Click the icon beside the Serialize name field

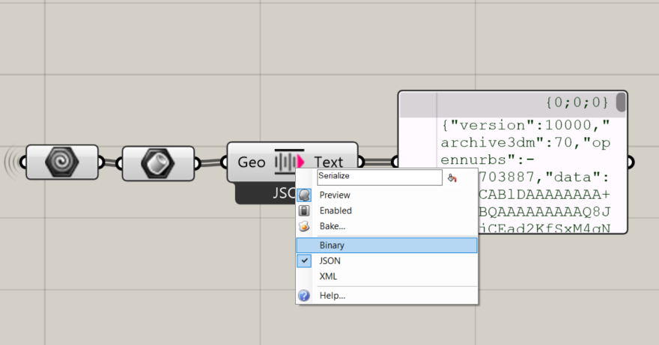pyautogui.click(x=452, y=178)
